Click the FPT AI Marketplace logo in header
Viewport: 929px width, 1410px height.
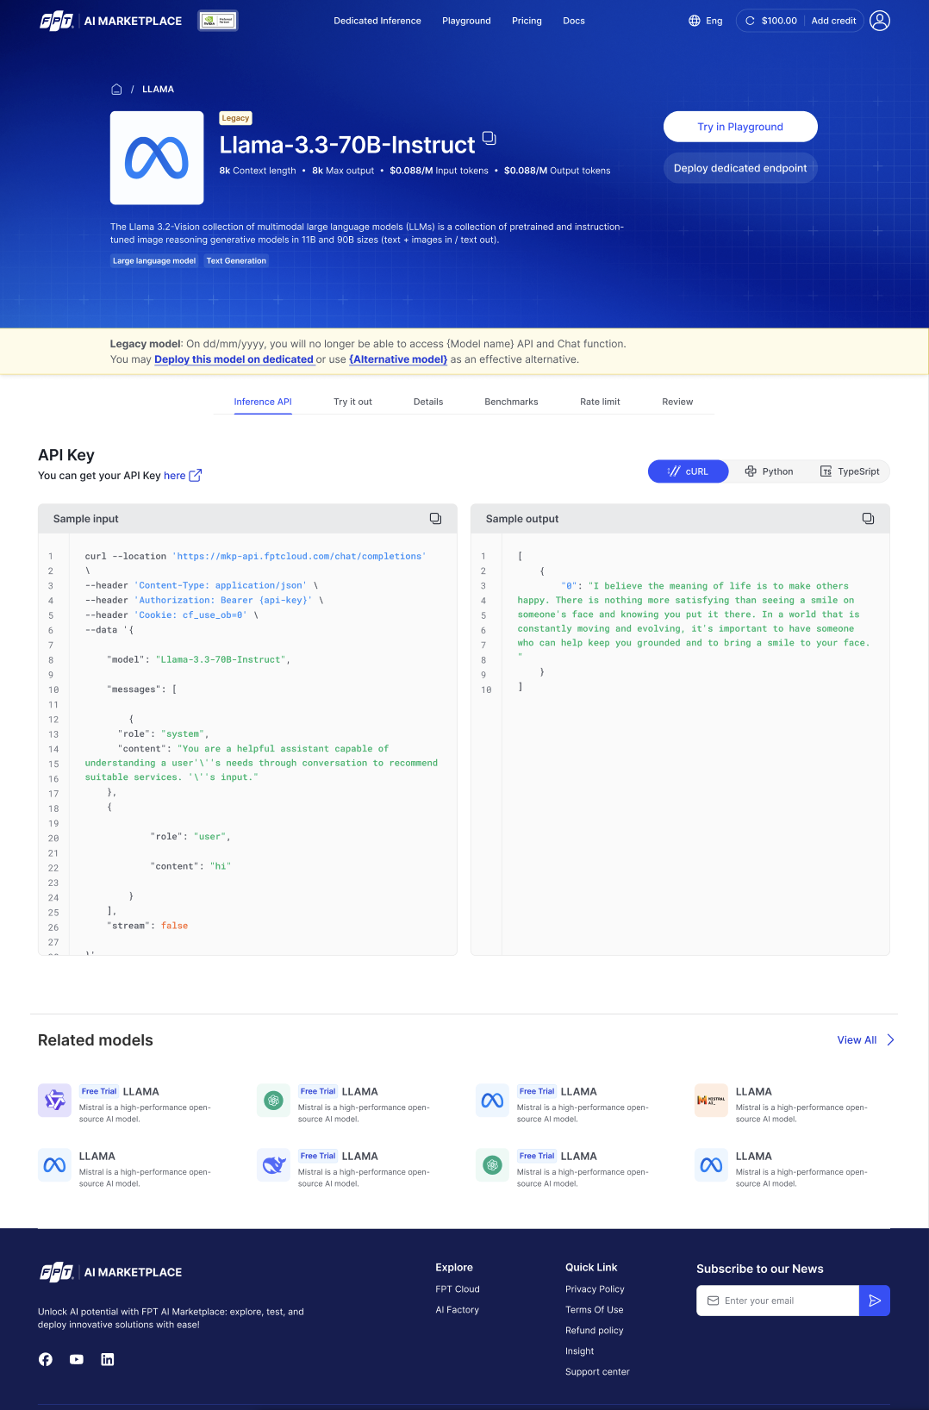click(x=111, y=21)
